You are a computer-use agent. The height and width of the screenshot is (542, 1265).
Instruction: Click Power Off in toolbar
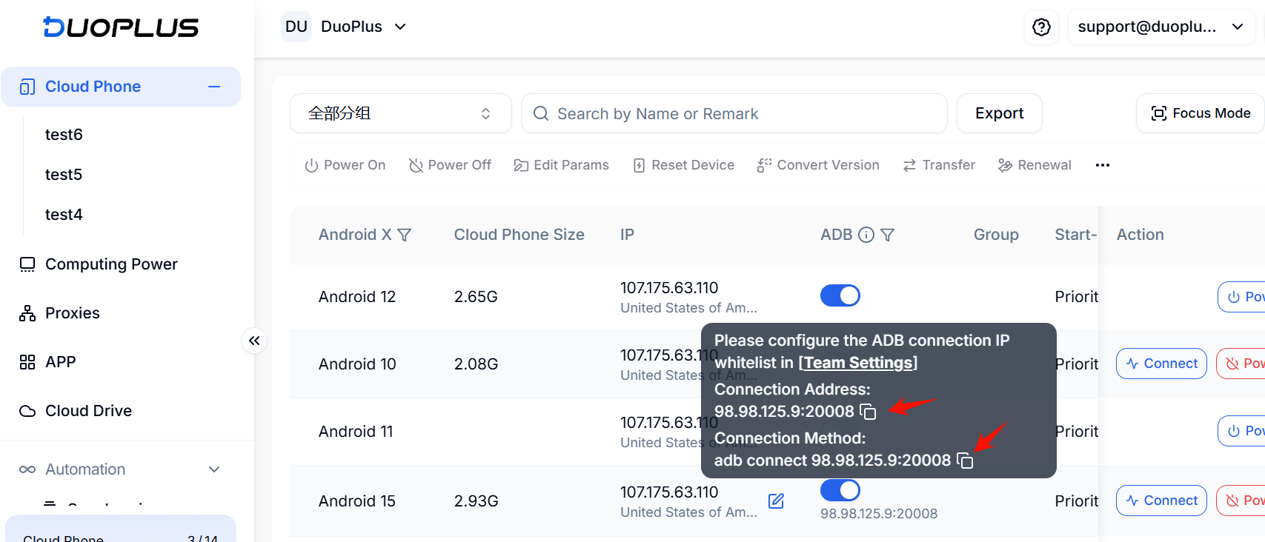click(450, 165)
